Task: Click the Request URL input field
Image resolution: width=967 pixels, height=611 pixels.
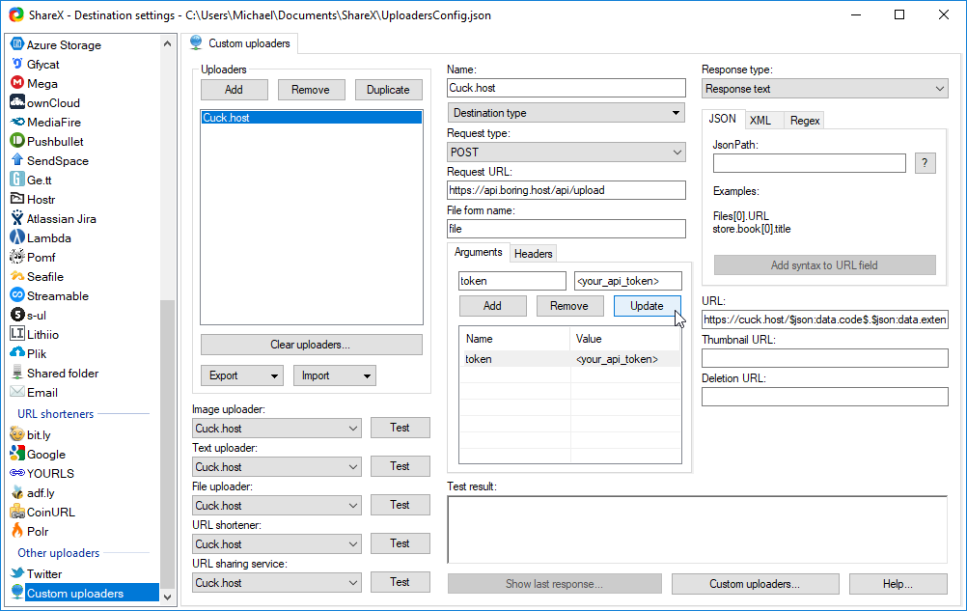Action: 566,190
